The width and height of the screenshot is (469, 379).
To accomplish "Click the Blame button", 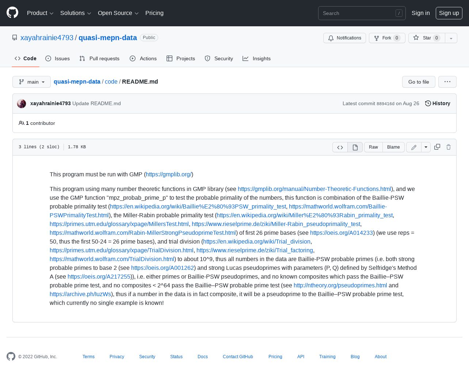I will [393, 147].
